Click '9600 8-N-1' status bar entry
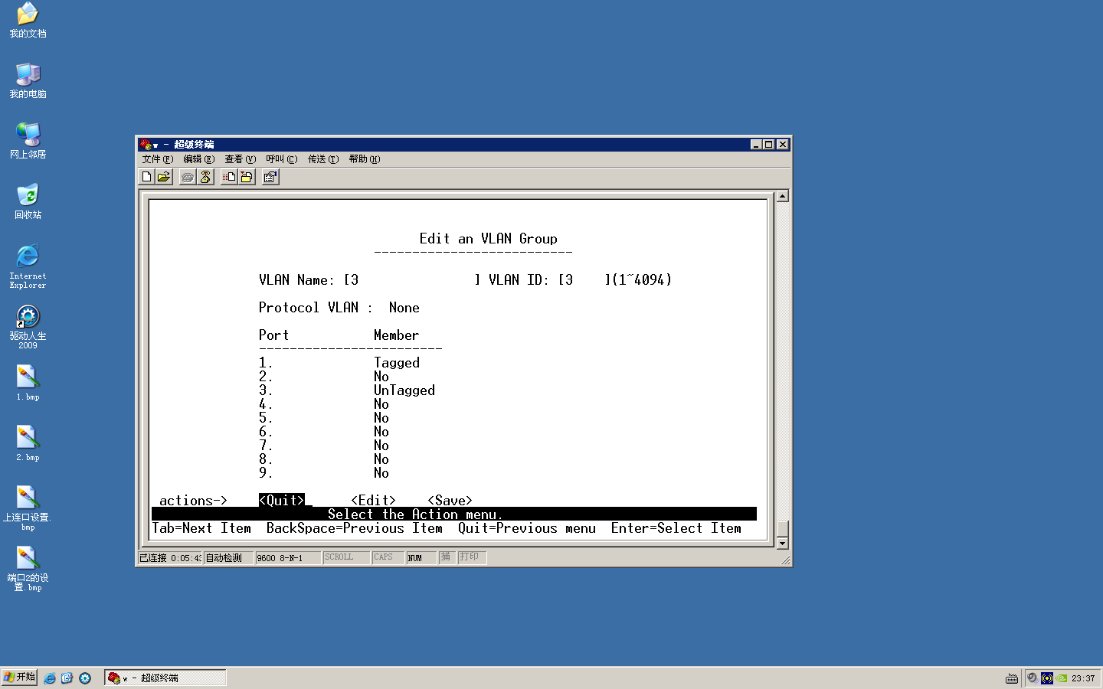1103x689 pixels. coord(288,558)
